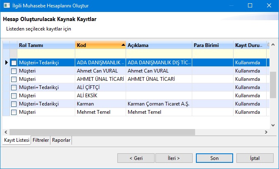Click the Kod column sort arrow
Screen dimensions: 279x169
click(123, 45)
